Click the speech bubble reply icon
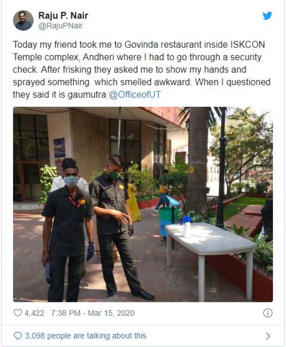This screenshot has width=286, height=347. 18,336
